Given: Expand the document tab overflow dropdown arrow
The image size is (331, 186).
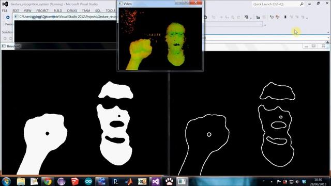Looking at the screenshot, I should pyautogui.click(x=328, y=32).
